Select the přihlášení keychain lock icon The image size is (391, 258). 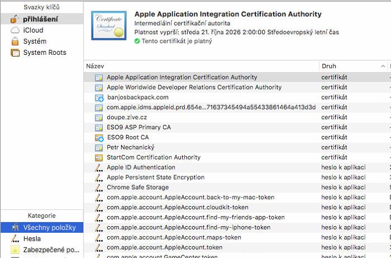click(15, 19)
